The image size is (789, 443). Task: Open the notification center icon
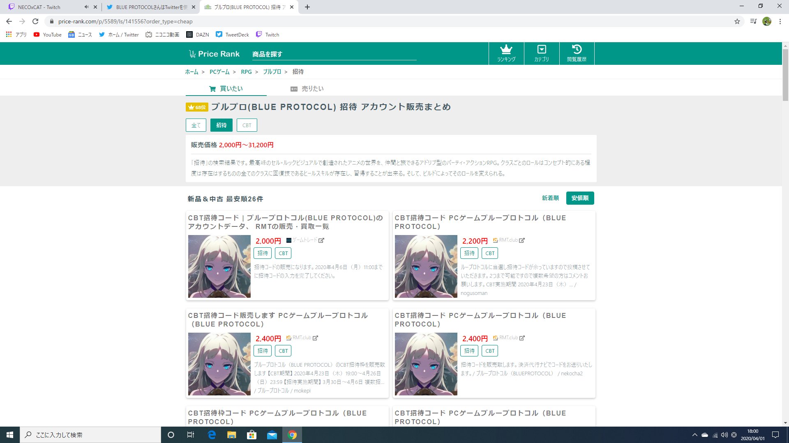775,435
